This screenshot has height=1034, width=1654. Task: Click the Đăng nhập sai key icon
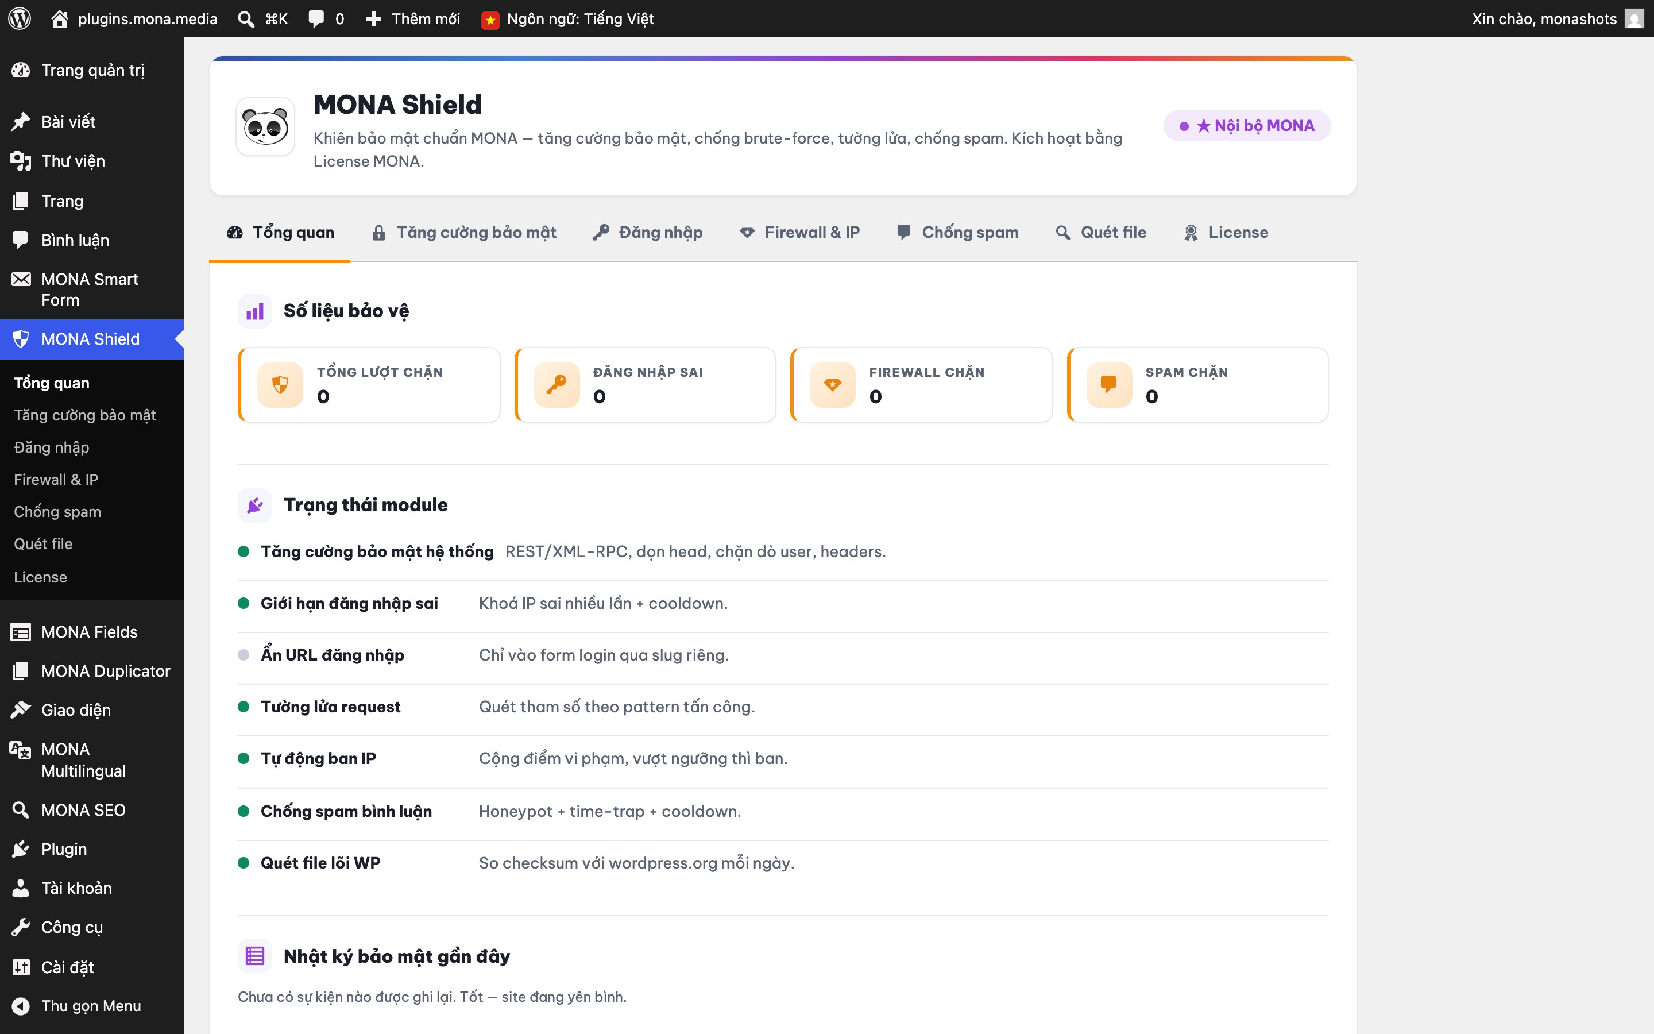[x=557, y=385]
